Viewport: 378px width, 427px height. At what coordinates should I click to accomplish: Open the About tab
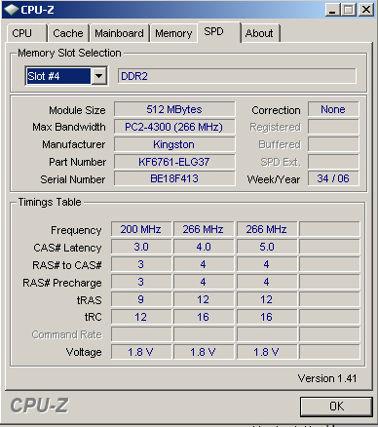coord(260,33)
